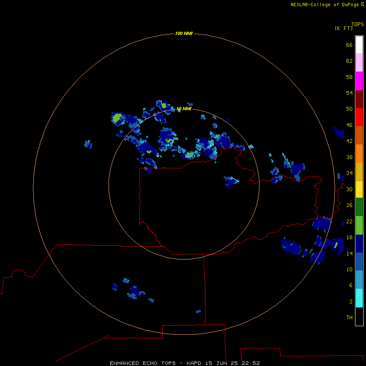Click the magenta legend swatch
The image size is (366, 366).
(359, 81)
